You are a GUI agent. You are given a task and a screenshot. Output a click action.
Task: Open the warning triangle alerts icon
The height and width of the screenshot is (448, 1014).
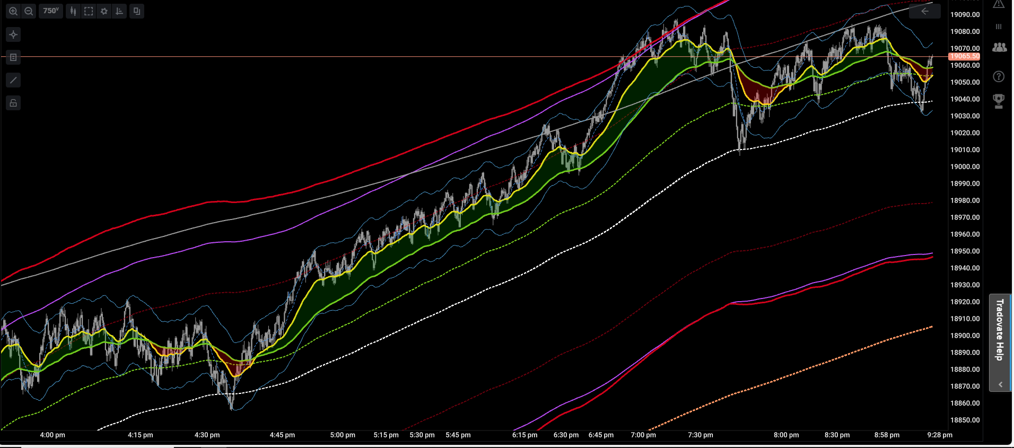click(x=999, y=4)
